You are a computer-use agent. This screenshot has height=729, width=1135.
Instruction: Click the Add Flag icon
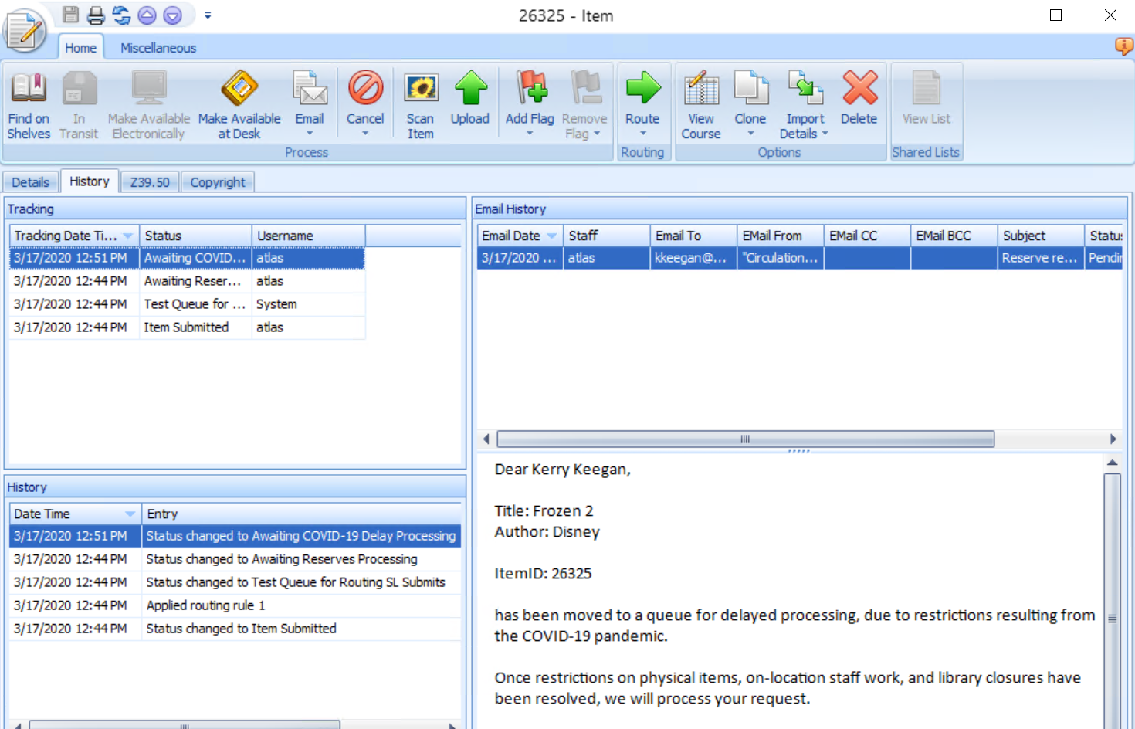[x=530, y=89]
